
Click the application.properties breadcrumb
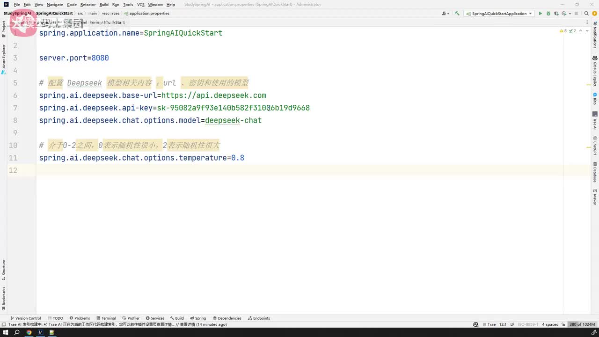[x=147, y=14]
